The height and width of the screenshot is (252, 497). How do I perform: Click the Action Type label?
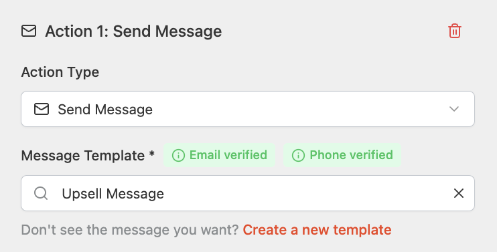[60, 72]
